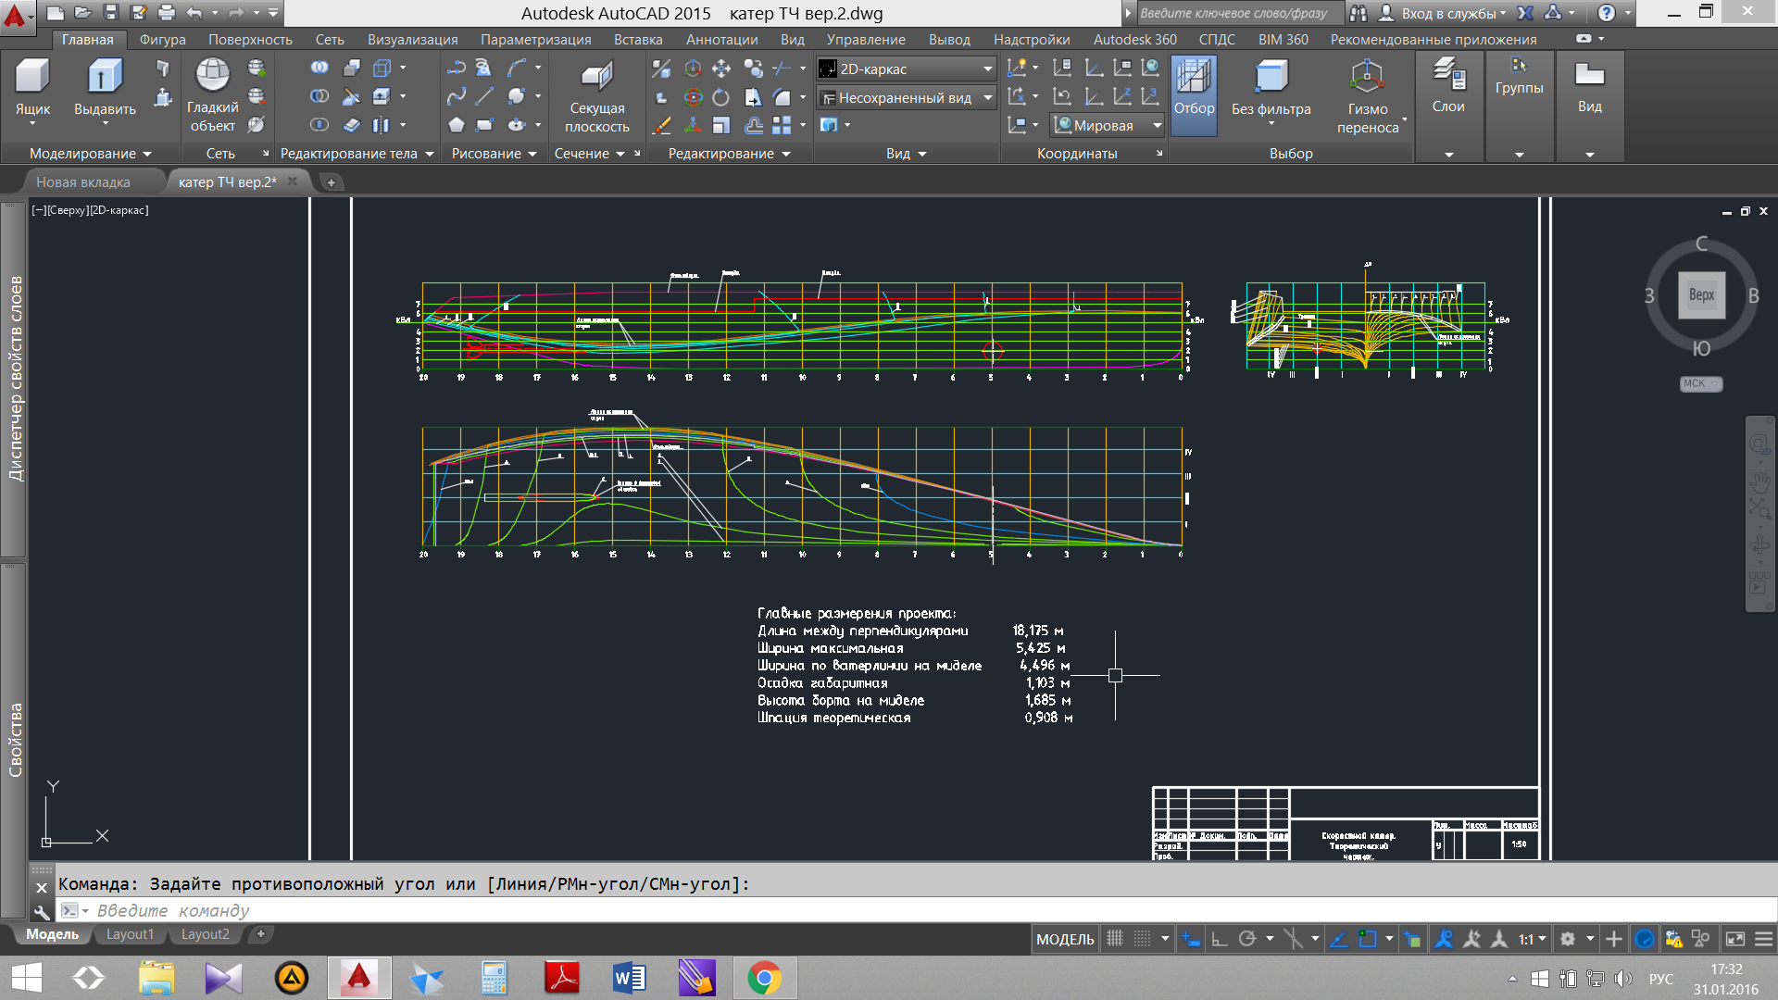
Task: Expand the Рисование panel
Action: click(x=495, y=154)
